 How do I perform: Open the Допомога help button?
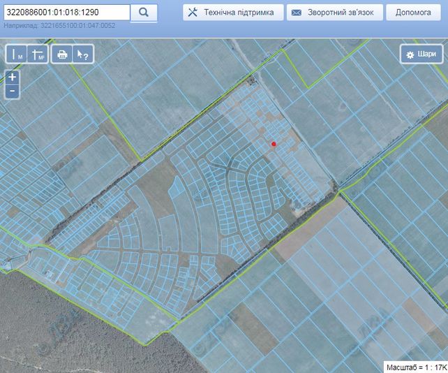[413, 13]
